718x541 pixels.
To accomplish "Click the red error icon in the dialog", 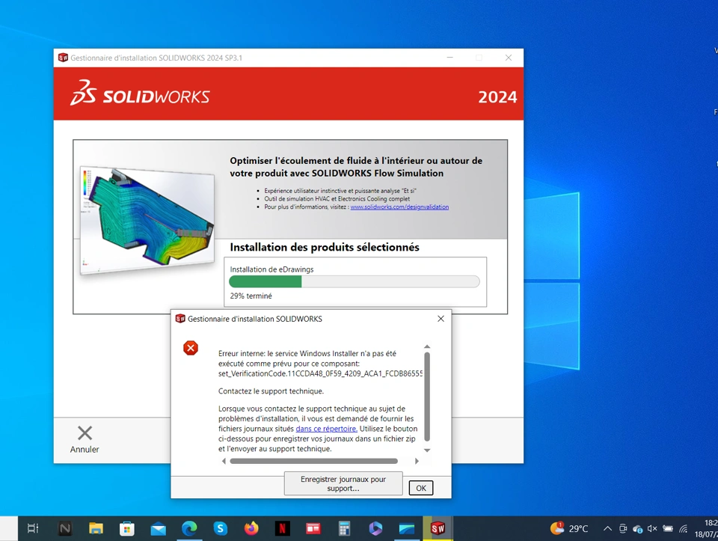I will click(x=191, y=348).
